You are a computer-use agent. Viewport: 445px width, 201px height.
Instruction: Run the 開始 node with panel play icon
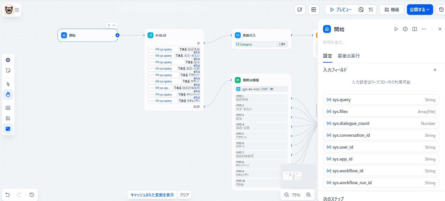396,29
